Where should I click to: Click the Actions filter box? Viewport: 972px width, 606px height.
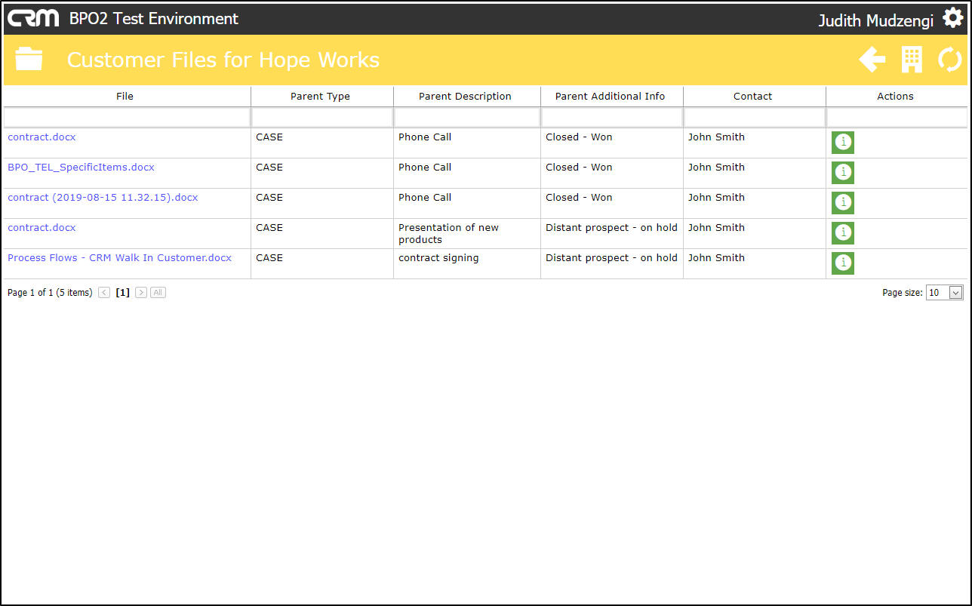pos(897,118)
